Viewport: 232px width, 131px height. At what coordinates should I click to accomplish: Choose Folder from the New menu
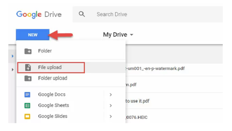pos(45,51)
